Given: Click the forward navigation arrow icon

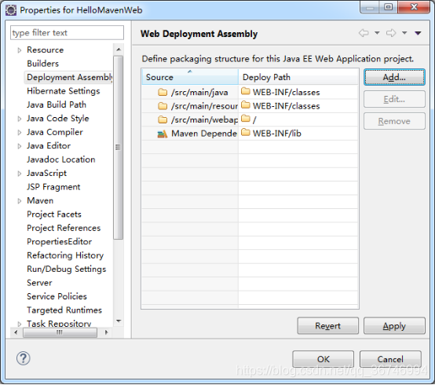Looking at the screenshot, I should (x=391, y=33).
